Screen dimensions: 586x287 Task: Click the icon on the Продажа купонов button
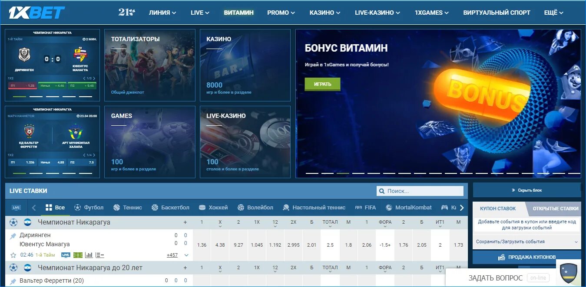point(502,257)
